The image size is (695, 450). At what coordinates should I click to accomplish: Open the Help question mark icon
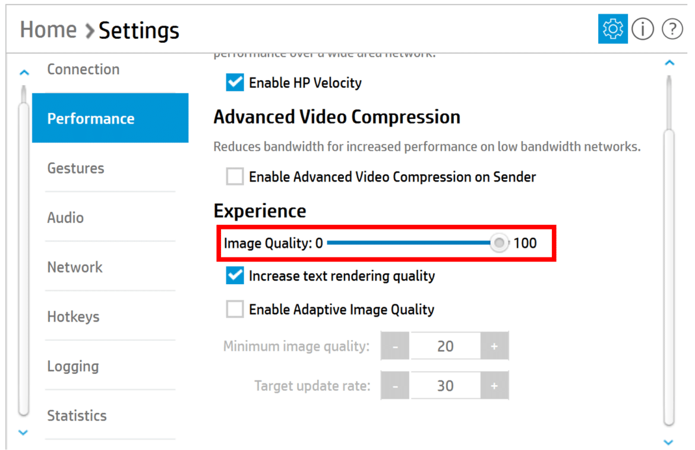[x=672, y=29]
